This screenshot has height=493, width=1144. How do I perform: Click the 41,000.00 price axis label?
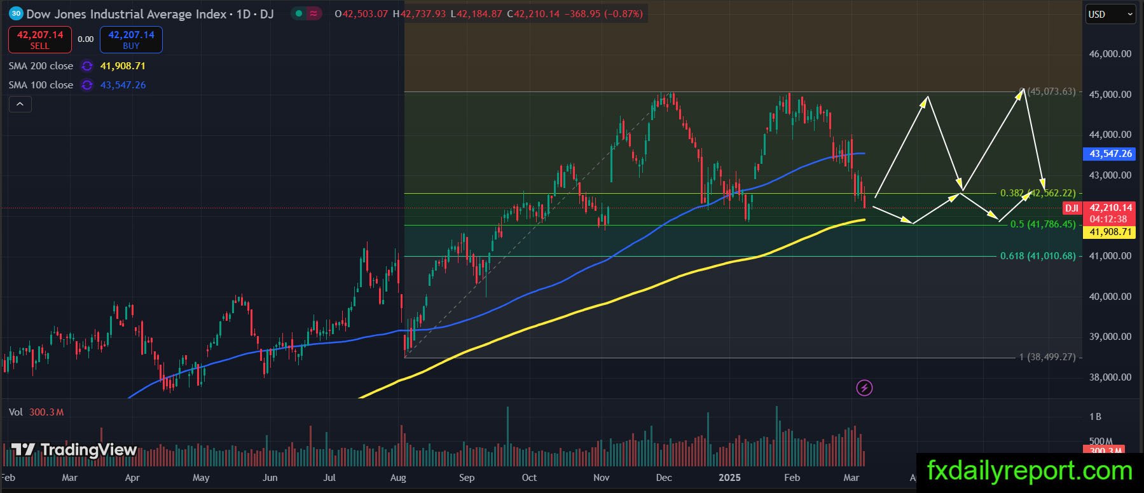(1110, 256)
